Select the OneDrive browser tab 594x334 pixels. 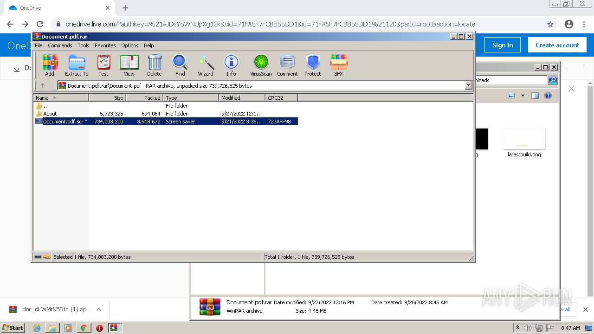click(x=59, y=8)
